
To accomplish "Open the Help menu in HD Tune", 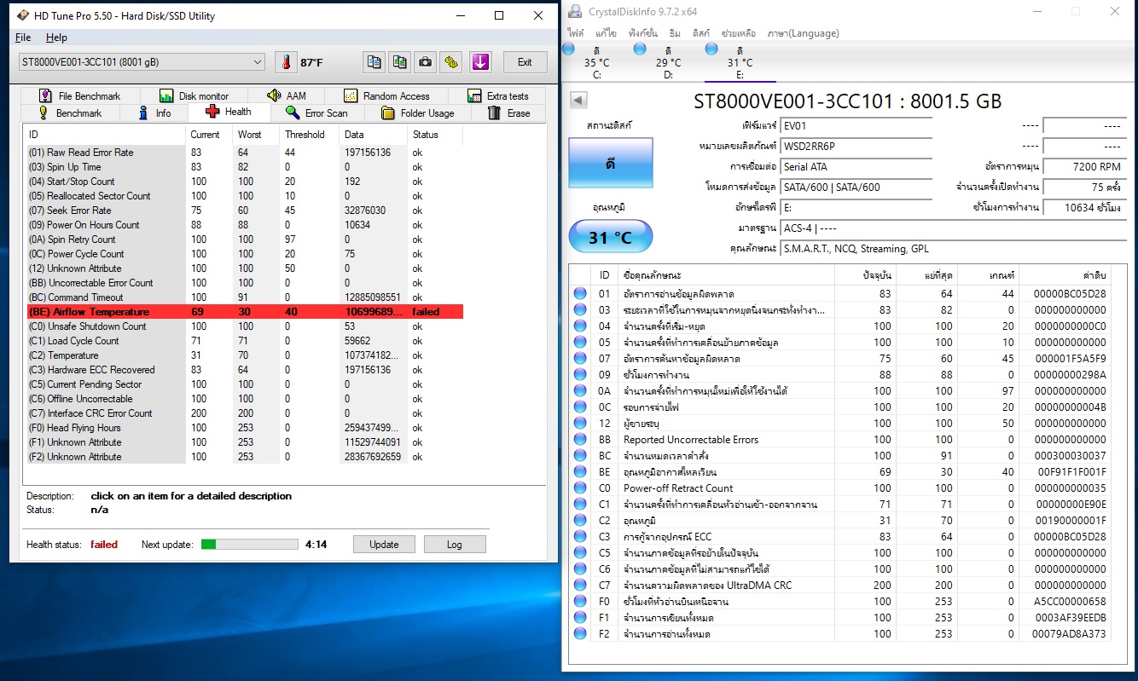I will pyautogui.click(x=56, y=38).
